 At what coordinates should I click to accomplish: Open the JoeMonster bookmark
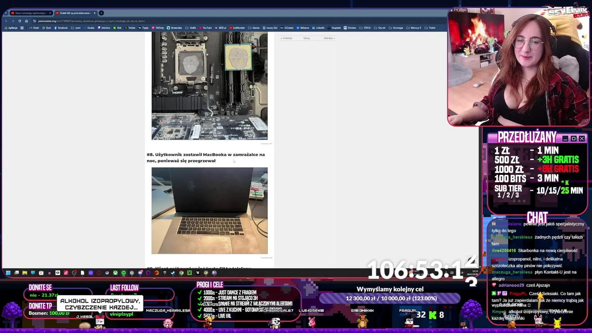point(237,28)
